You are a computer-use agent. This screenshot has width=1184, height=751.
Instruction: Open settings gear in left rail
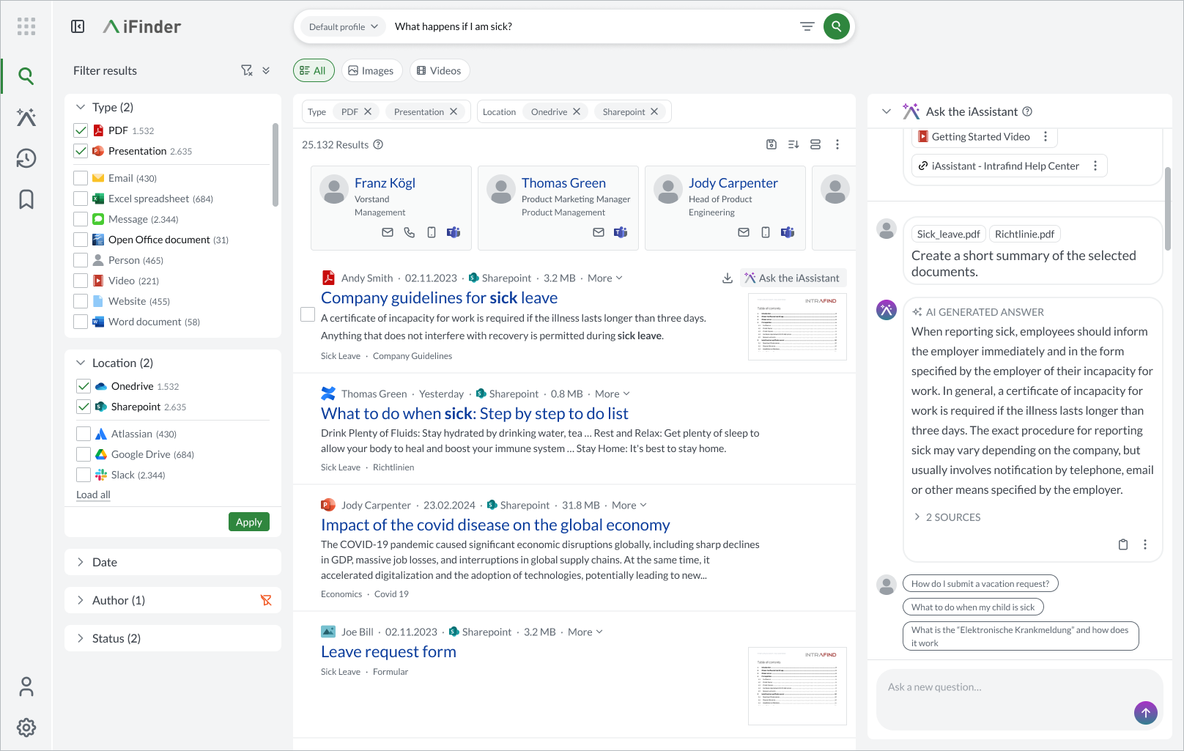(x=26, y=728)
